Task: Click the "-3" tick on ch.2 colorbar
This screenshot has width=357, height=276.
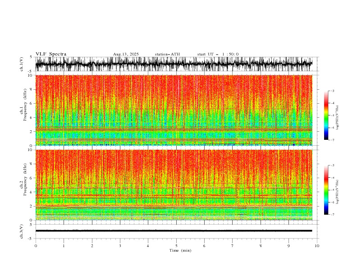Action: pos(333,166)
